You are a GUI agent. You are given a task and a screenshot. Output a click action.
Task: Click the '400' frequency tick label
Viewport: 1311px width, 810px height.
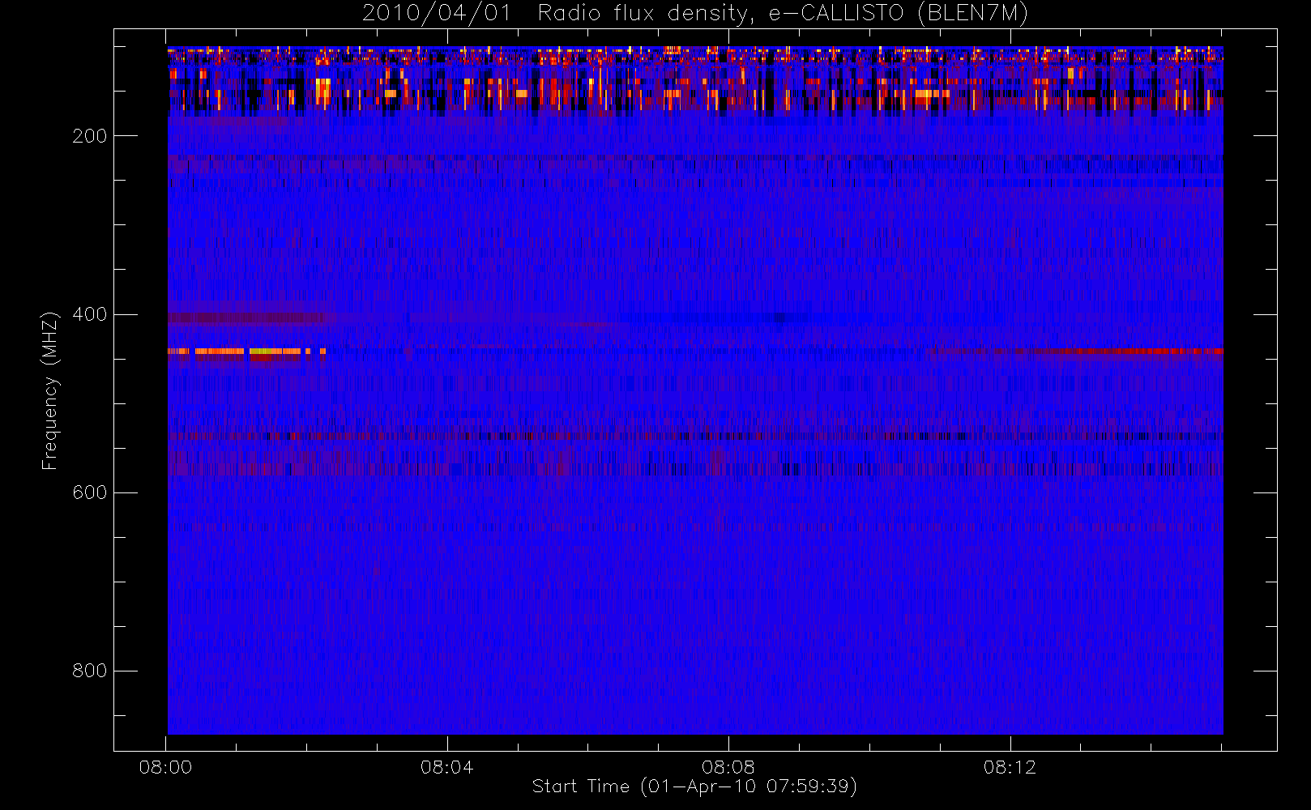coord(89,314)
